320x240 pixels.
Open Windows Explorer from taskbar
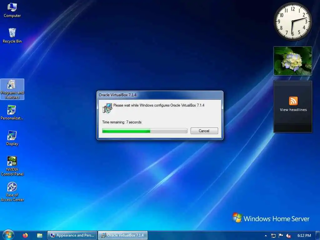(x=40, y=236)
